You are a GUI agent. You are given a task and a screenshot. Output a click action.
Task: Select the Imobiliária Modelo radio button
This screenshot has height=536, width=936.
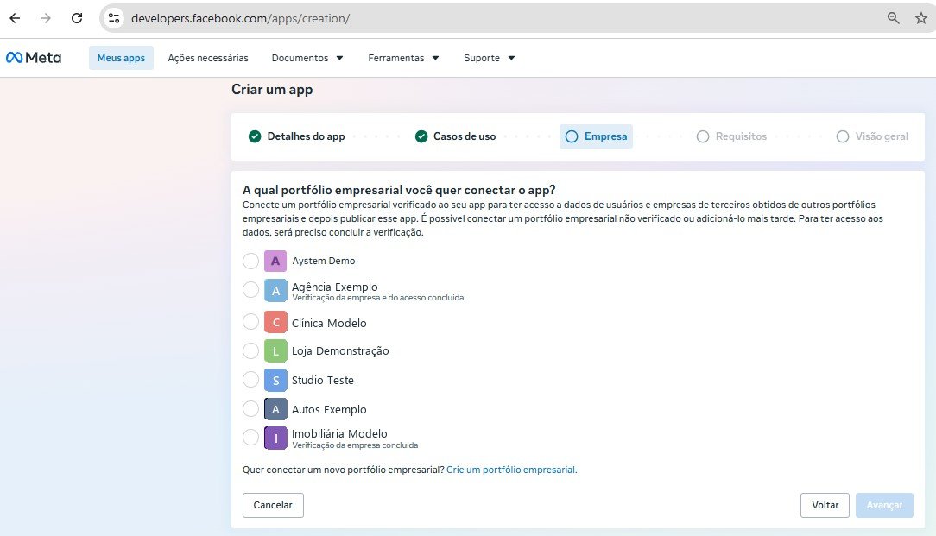tap(250, 437)
